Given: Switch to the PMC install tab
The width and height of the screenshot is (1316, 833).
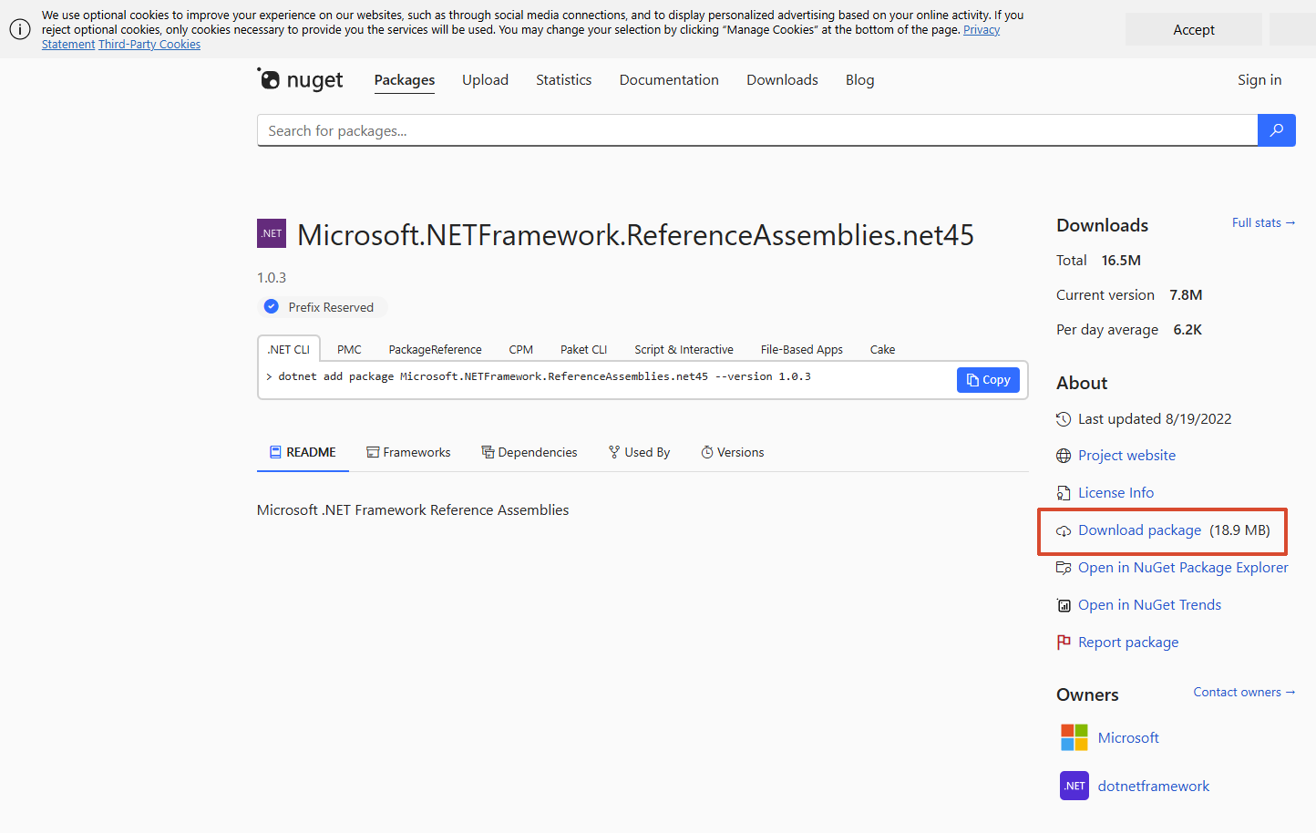Looking at the screenshot, I should coord(349,349).
